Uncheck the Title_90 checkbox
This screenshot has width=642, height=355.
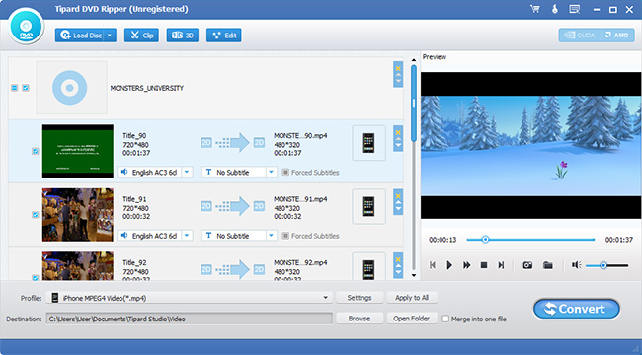click(x=36, y=151)
